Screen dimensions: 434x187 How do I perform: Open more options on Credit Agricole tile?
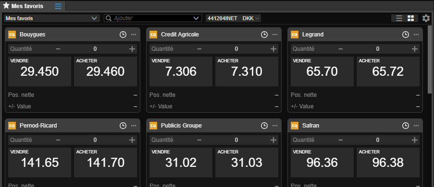point(275,35)
